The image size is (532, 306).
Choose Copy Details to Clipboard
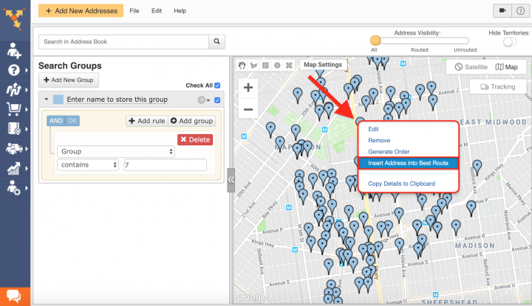[401, 184]
